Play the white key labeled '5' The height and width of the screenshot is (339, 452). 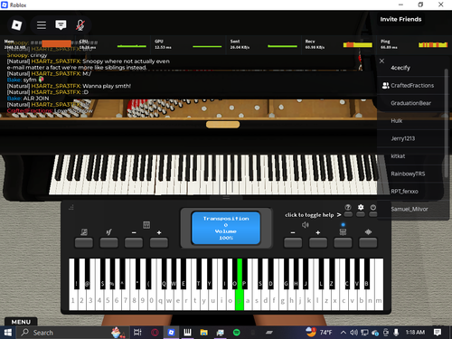pos(108,300)
